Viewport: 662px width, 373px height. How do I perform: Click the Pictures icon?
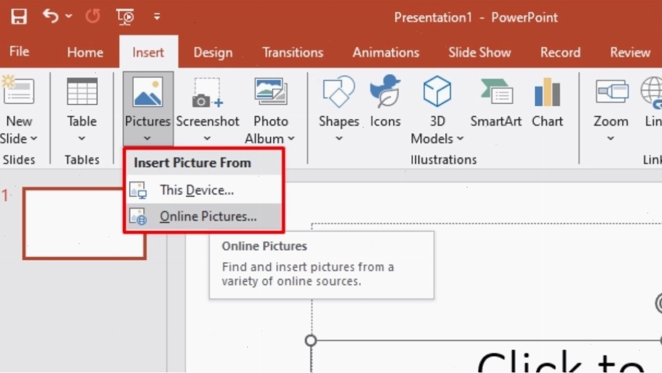pos(147,91)
